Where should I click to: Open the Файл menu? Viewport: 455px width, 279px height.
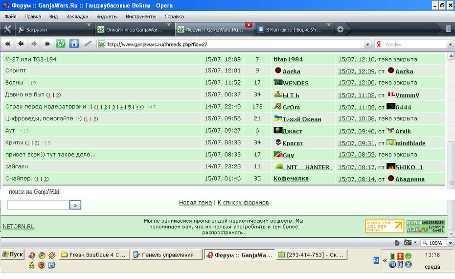10,17
